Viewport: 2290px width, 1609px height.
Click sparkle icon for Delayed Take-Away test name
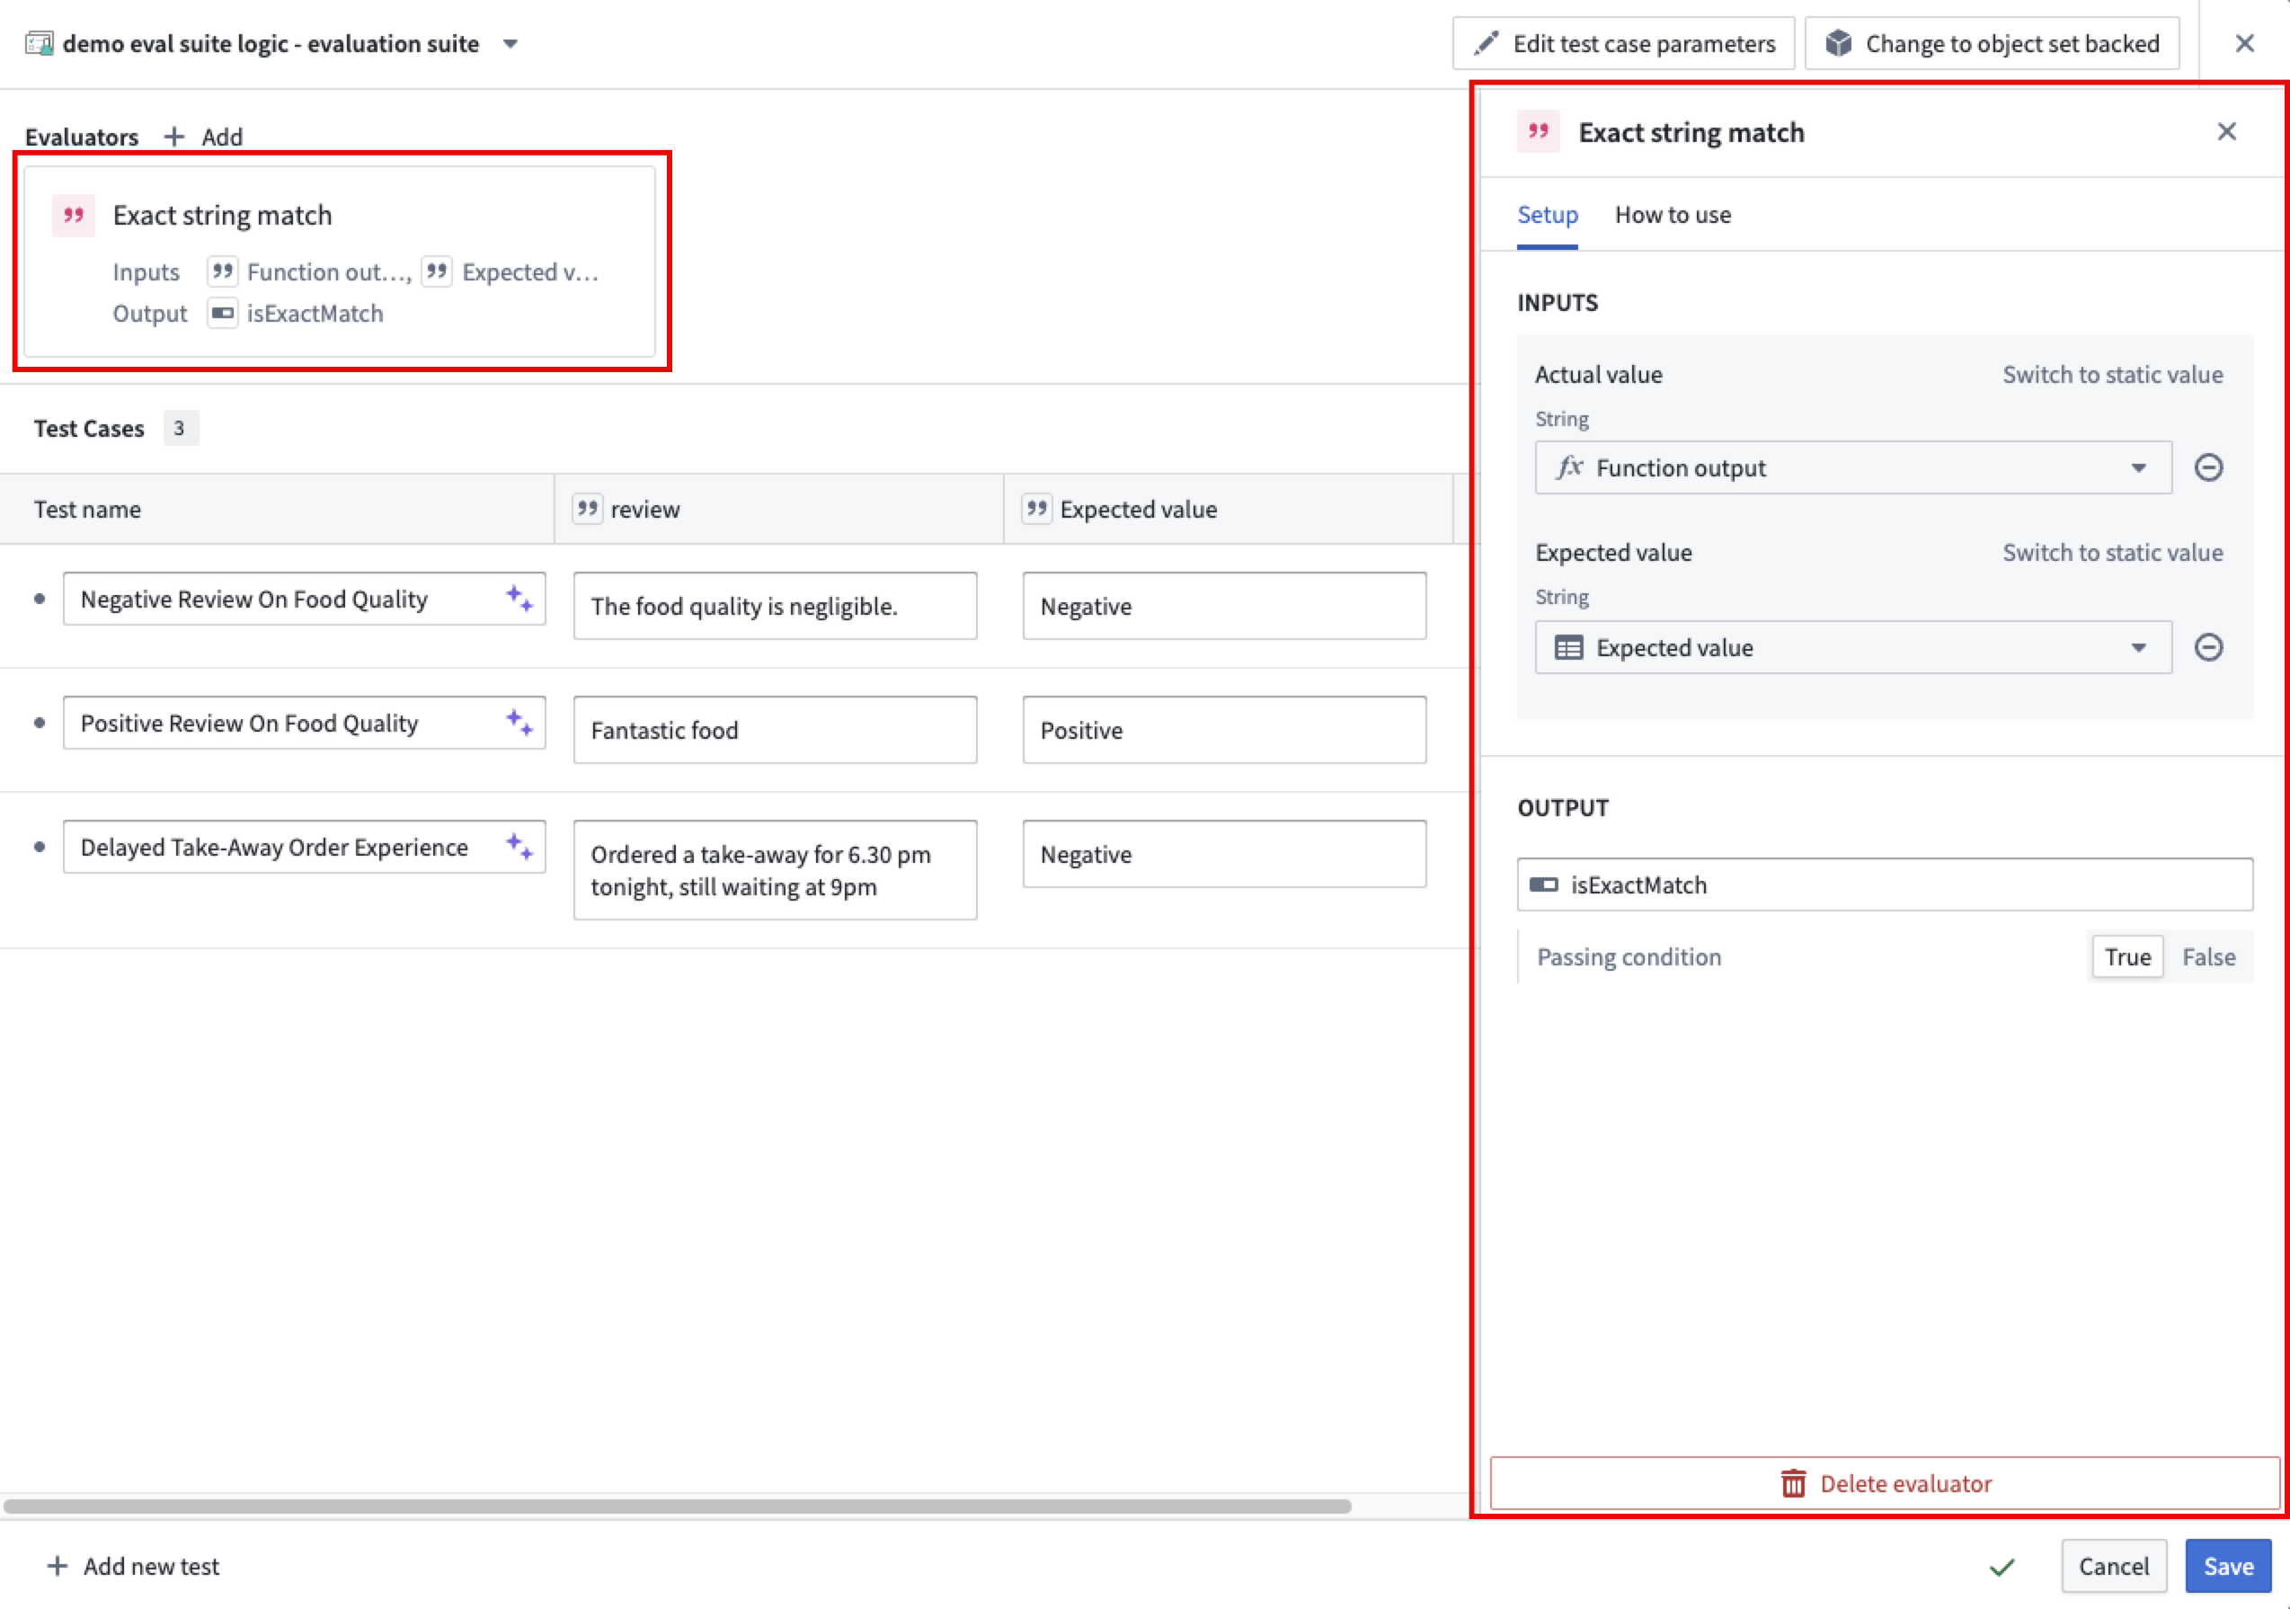pyautogui.click(x=519, y=846)
